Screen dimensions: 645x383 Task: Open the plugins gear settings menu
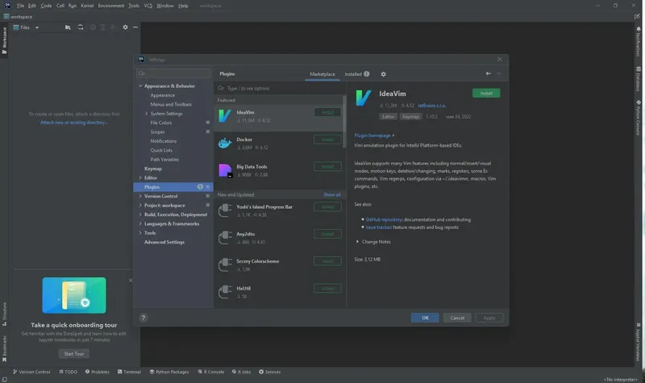[384, 74]
